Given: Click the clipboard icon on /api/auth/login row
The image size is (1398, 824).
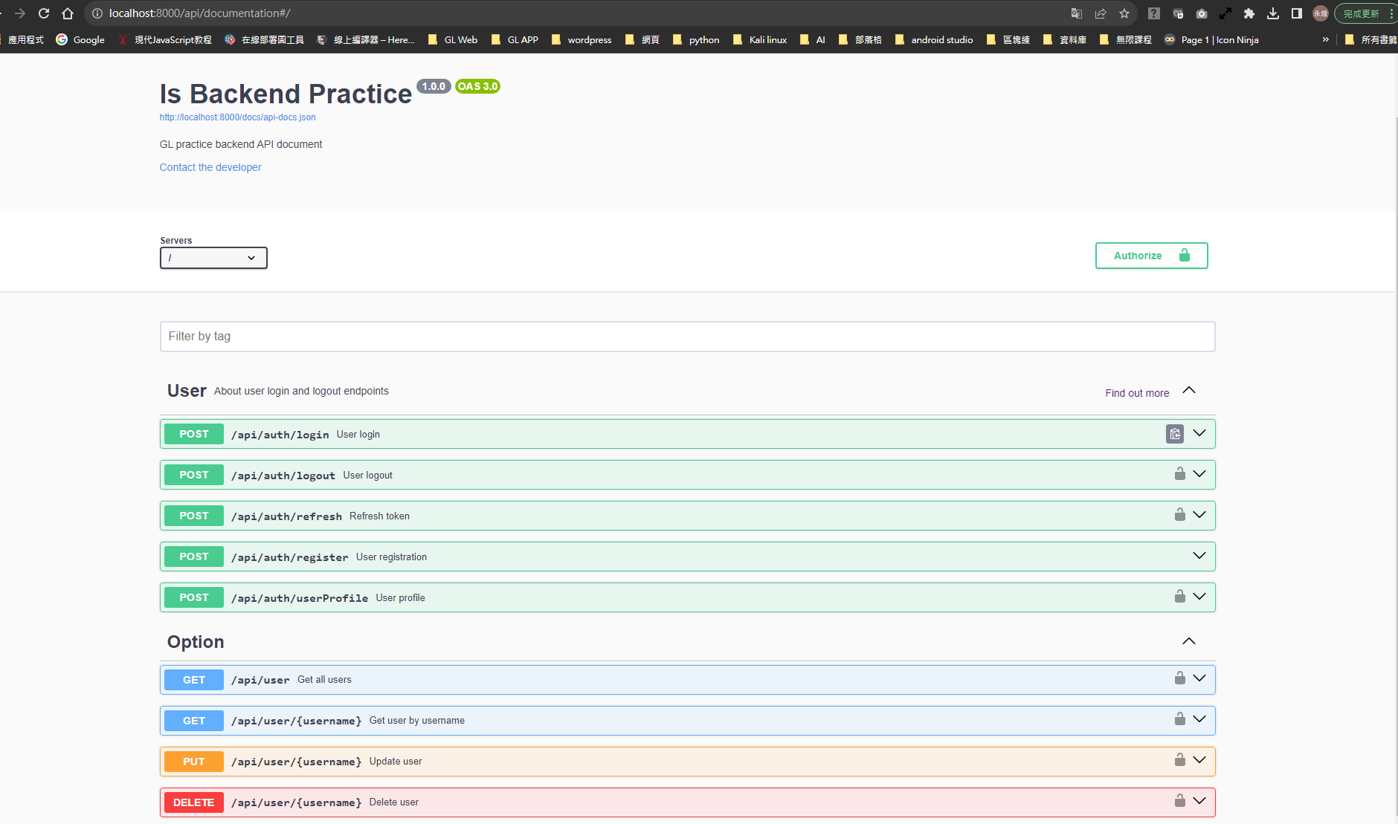Looking at the screenshot, I should pyautogui.click(x=1174, y=433).
